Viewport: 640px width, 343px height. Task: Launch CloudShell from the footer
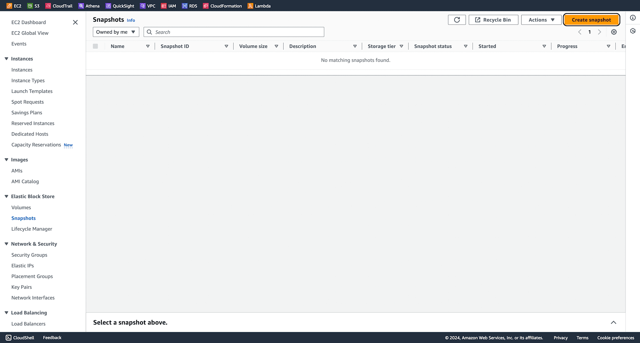tap(20, 338)
